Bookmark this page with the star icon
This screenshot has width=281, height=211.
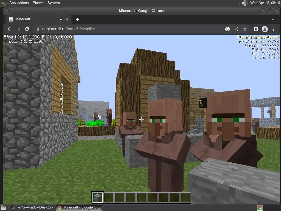coord(245,29)
